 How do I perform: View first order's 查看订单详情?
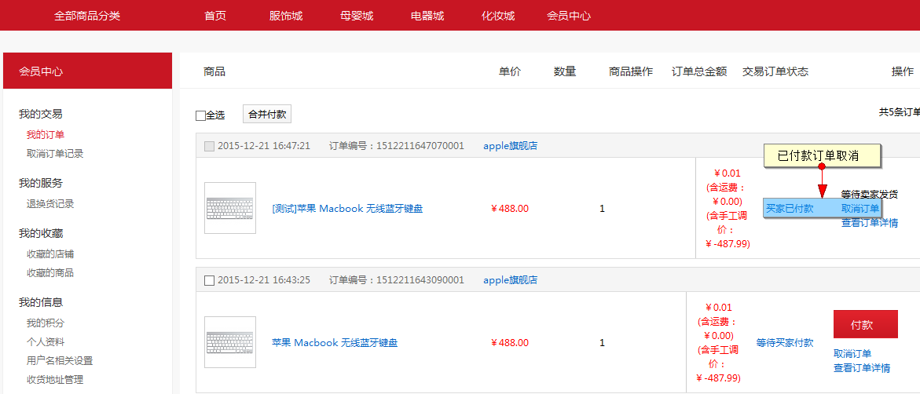pyautogui.click(x=870, y=223)
